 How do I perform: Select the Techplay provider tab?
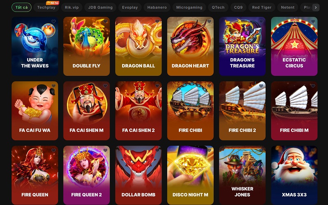click(x=46, y=7)
